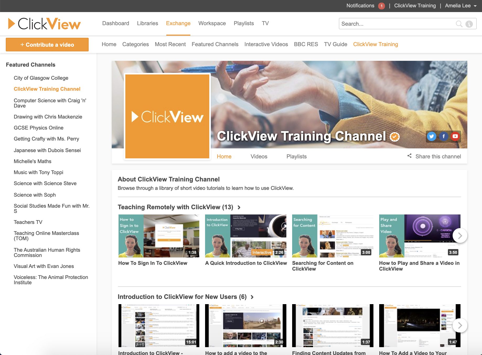Open the 1:47 How To Add a Video to Your thumbnail
482x355 pixels.
coord(420,326)
